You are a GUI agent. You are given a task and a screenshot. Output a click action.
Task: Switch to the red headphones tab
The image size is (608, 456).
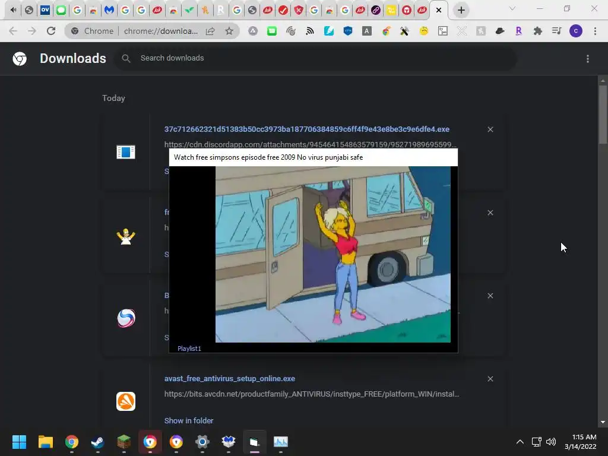click(406, 10)
